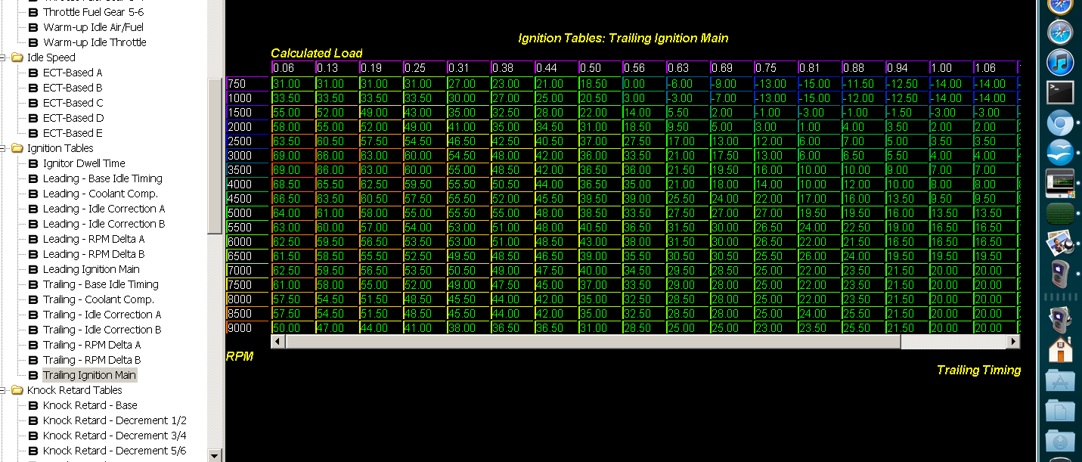Click the Idle Speed folder icon

pos(17,57)
